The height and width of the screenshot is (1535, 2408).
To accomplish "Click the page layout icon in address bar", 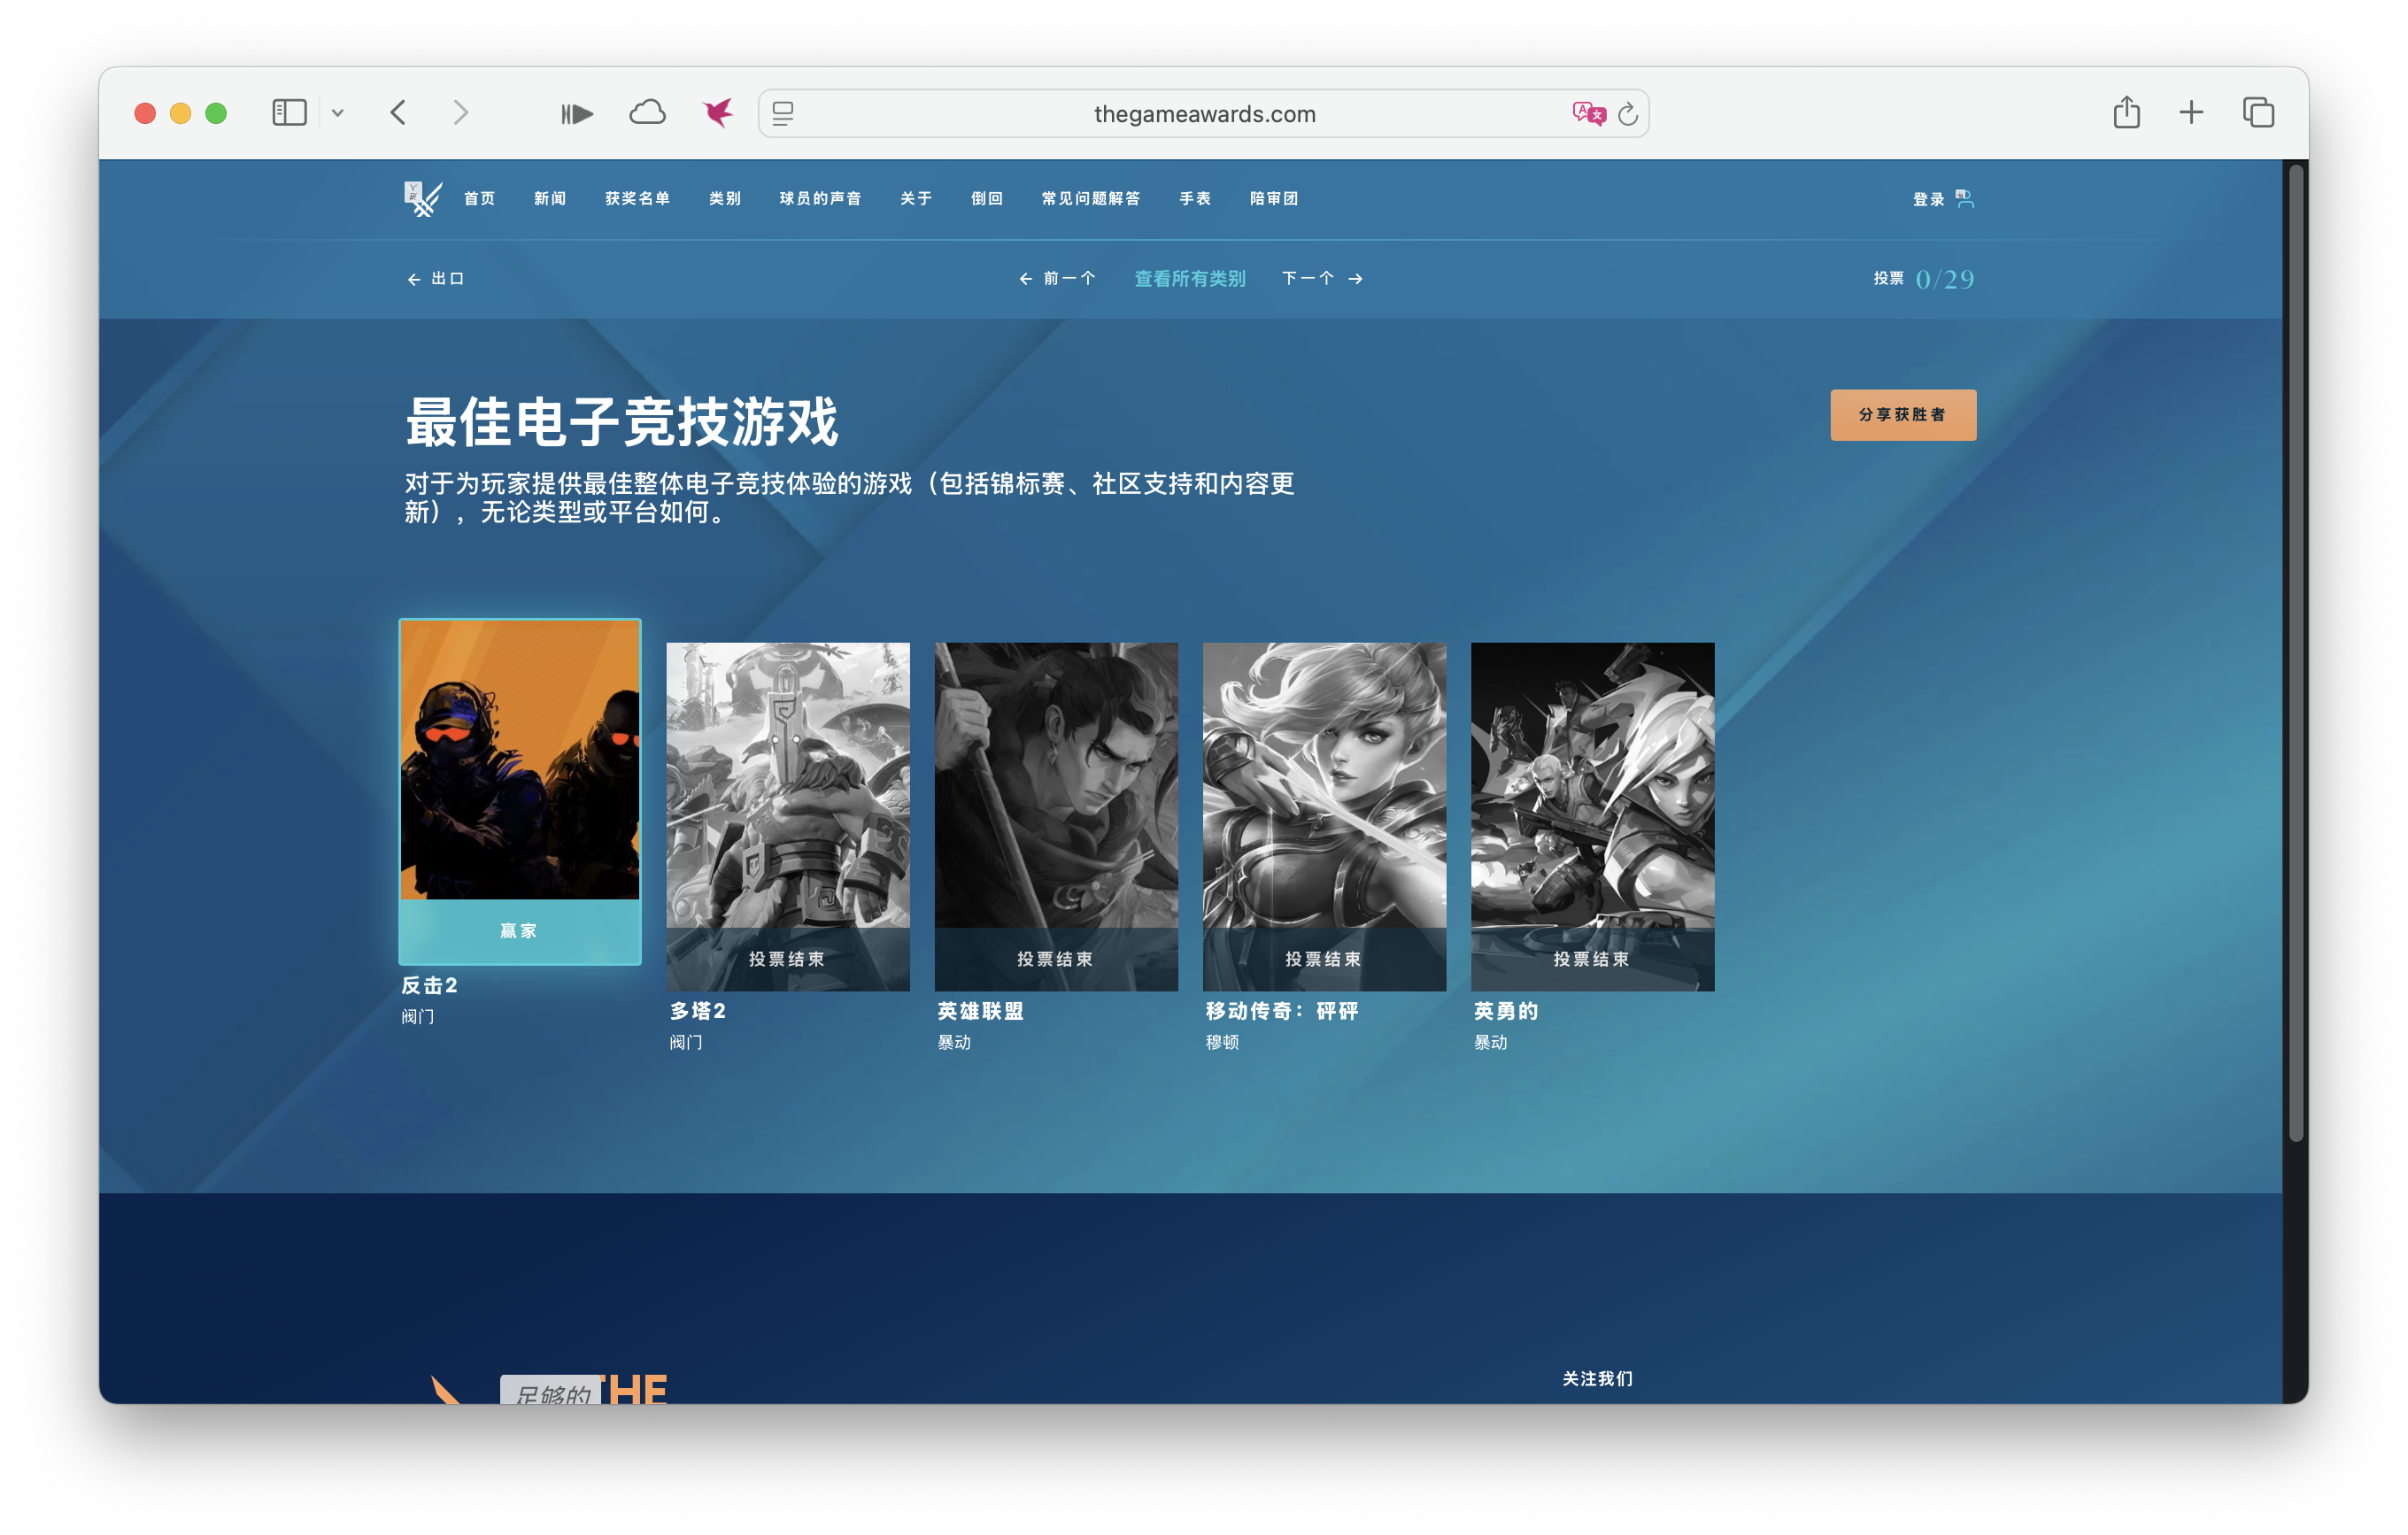I will pos(784,113).
